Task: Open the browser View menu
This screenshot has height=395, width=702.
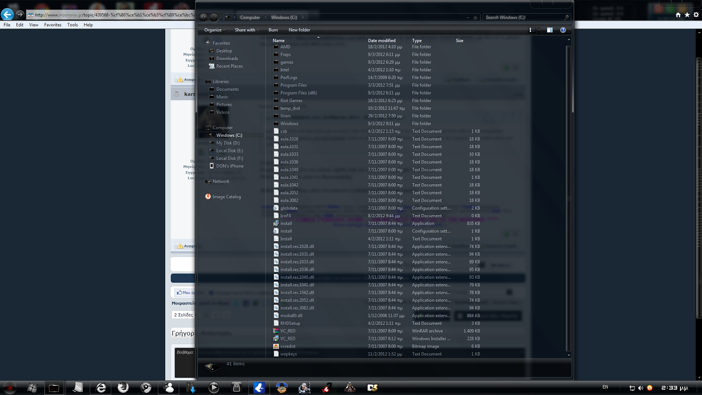Action: pos(33,25)
